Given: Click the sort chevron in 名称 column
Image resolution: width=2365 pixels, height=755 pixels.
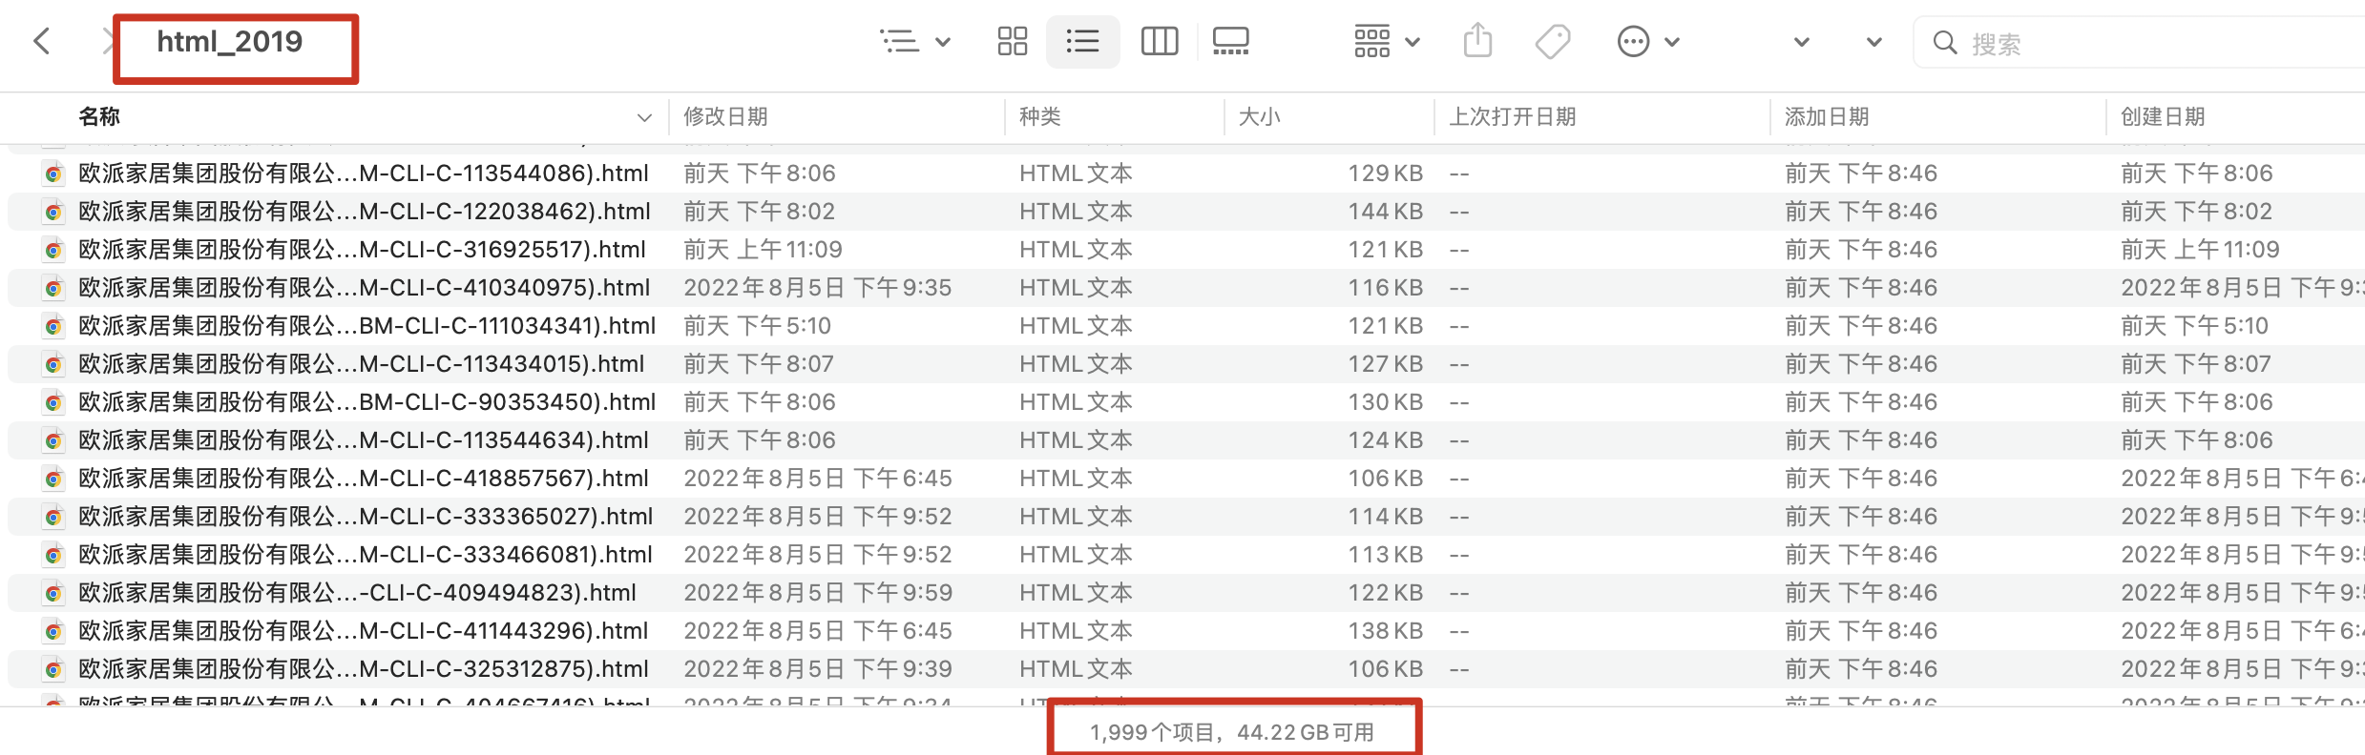Looking at the screenshot, I should tap(644, 117).
